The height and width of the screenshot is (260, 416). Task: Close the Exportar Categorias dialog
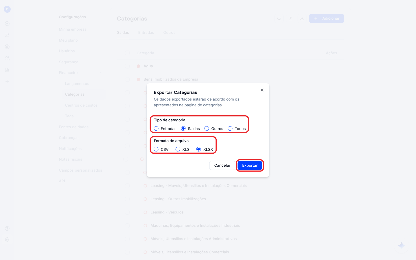[x=262, y=90]
